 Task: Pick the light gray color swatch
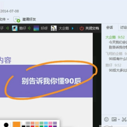point(28,123)
